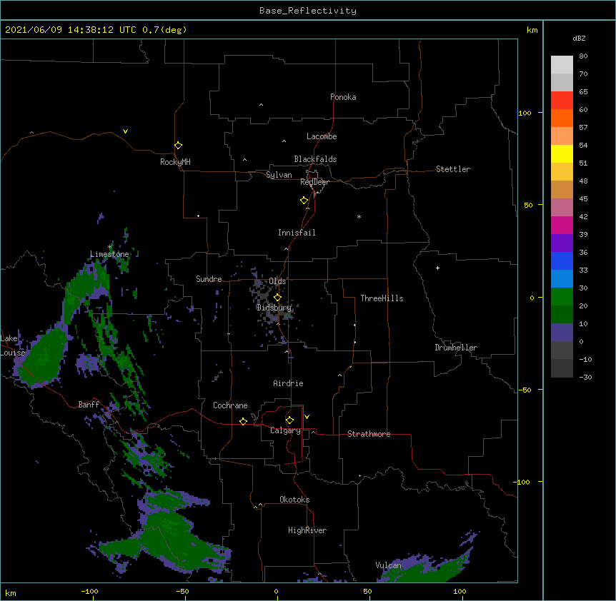
Task: Click the HighRiver town label
Action: pyautogui.click(x=307, y=530)
